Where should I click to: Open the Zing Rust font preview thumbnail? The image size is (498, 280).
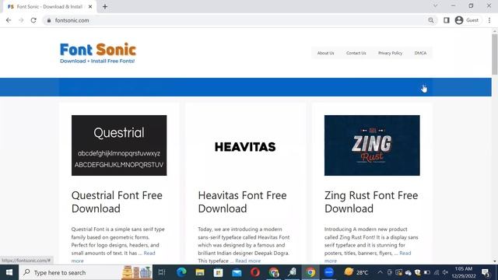(372, 145)
